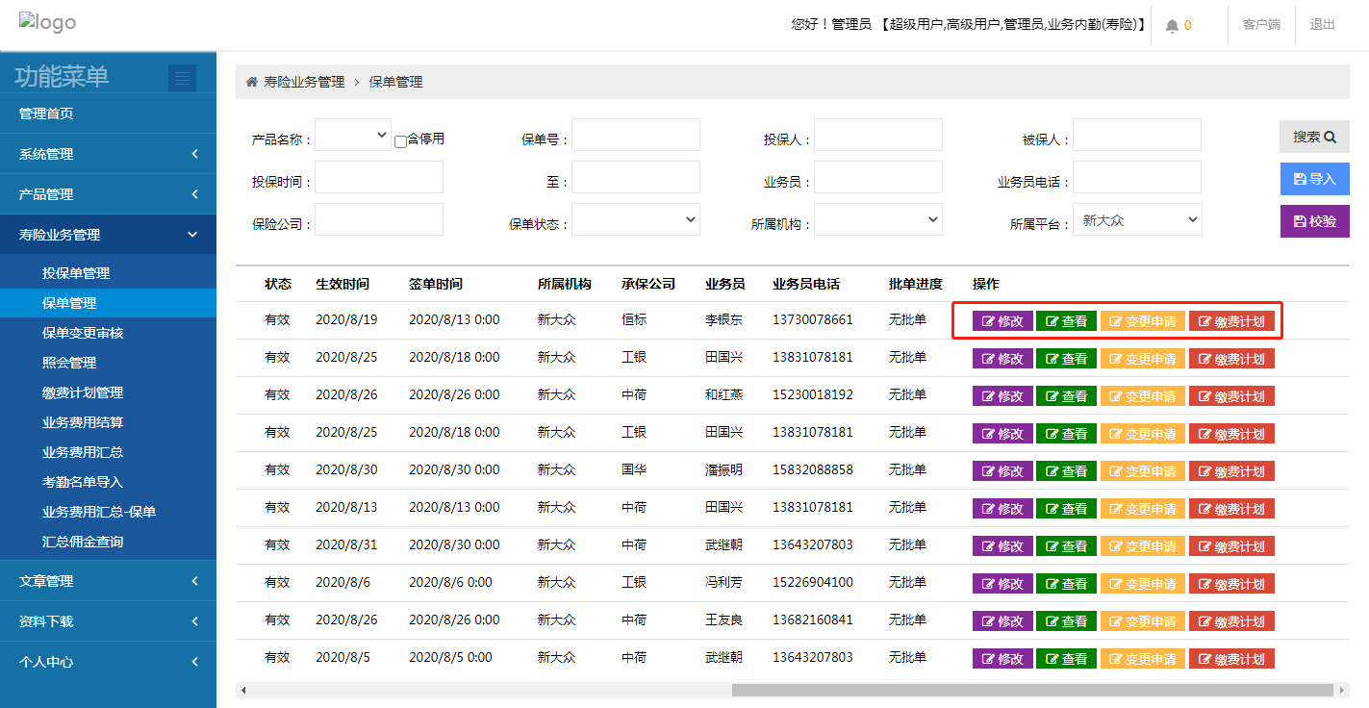Click the 导入 import button
This screenshot has width=1369, height=708.
(x=1314, y=179)
